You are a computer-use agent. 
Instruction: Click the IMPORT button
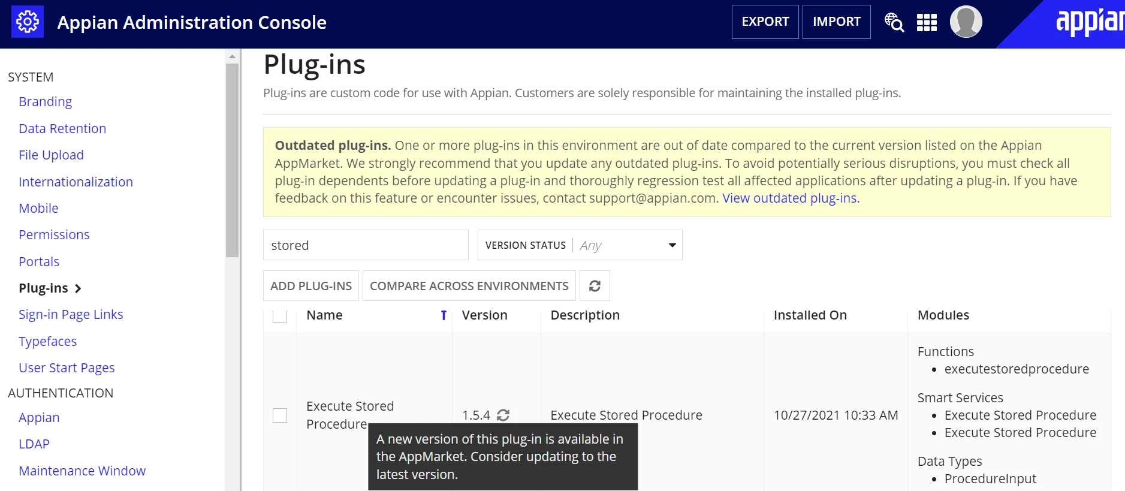837,22
